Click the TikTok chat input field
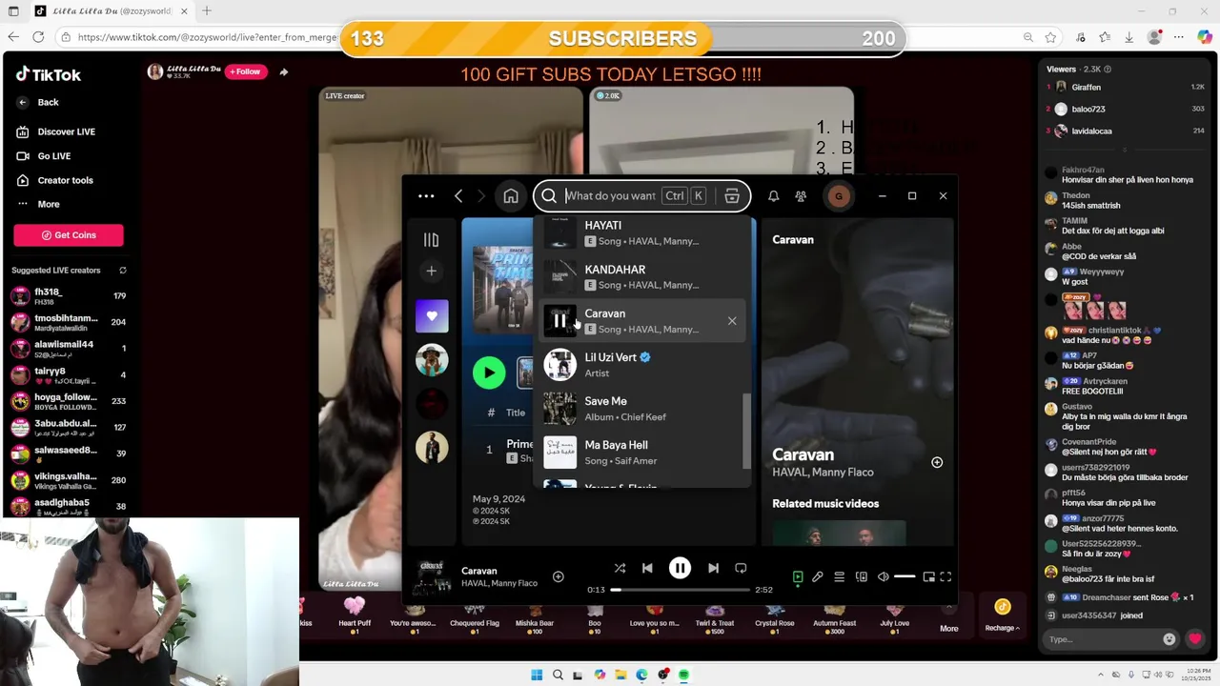This screenshot has width=1220, height=686. coord(1102,639)
